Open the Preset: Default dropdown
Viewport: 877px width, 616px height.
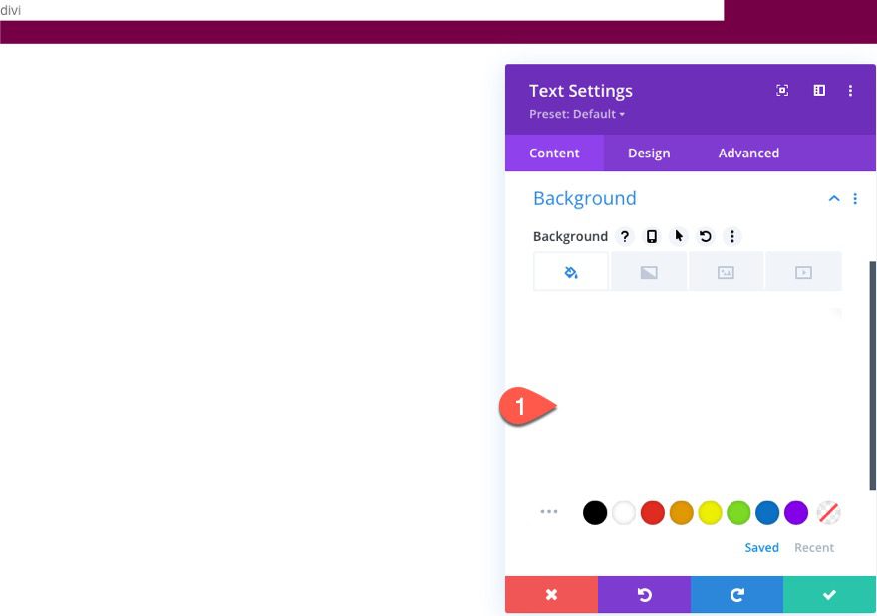(x=575, y=114)
